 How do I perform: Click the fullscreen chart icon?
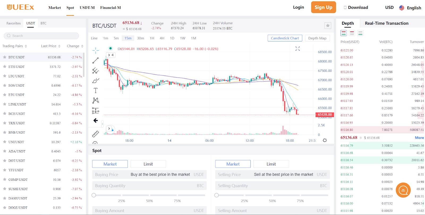pyautogui.click(x=297, y=49)
